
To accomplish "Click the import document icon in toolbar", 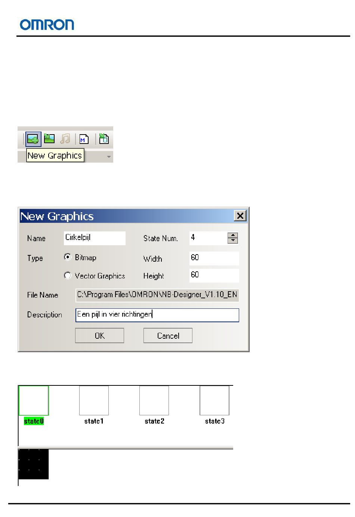I will pos(104,139).
